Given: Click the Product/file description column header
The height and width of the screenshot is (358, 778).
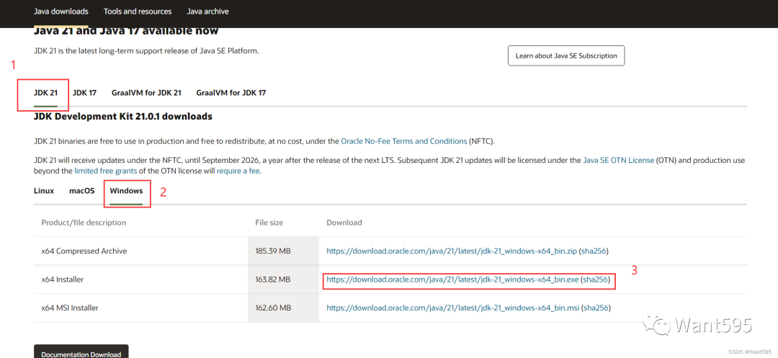Looking at the screenshot, I should (x=84, y=223).
